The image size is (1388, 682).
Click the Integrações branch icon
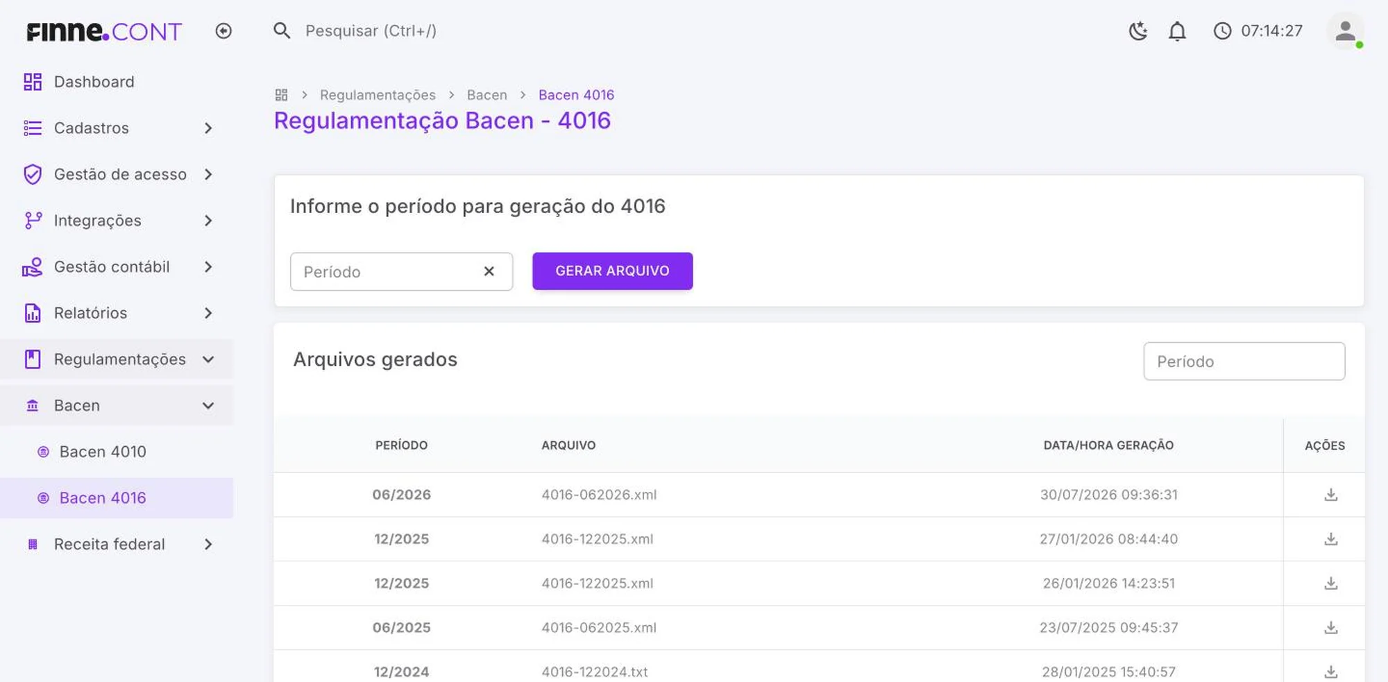33,221
